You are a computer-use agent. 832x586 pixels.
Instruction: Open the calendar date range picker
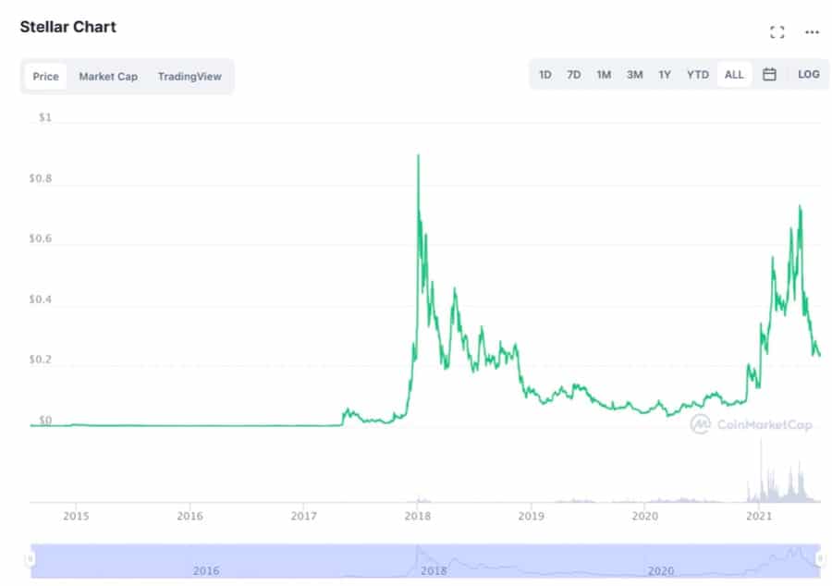pos(769,75)
